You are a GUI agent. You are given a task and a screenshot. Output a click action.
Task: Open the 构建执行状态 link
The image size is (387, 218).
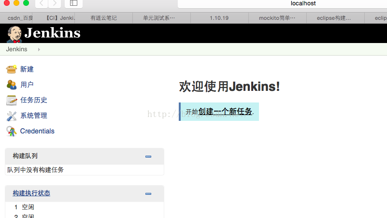31,193
